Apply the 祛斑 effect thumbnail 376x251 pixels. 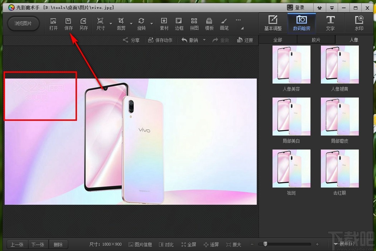[291, 169]
